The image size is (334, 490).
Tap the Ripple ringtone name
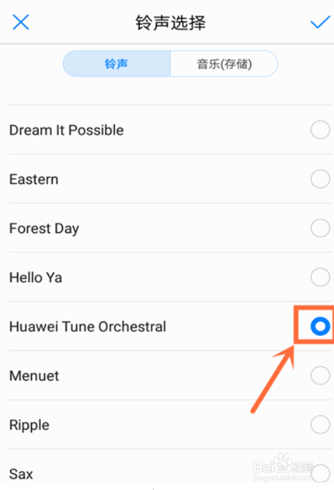click(30, 426)
